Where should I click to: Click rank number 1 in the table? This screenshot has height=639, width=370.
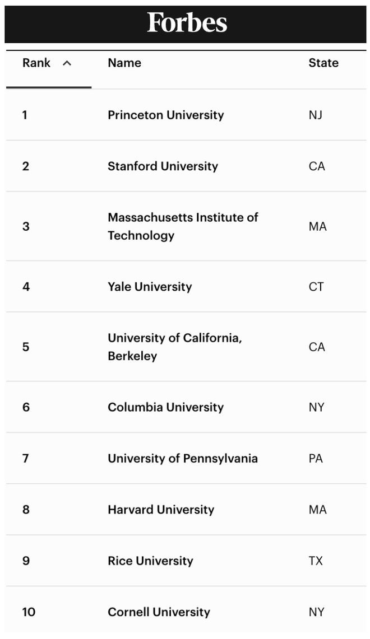coord(25,115)
